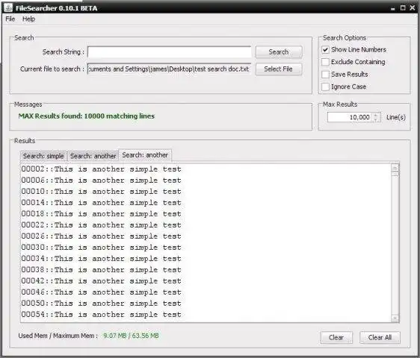Image resolution: width=420 pixels, height=358 pixels.
Task: Click the results scrollbar down arrow
Action: pos(395,318)
